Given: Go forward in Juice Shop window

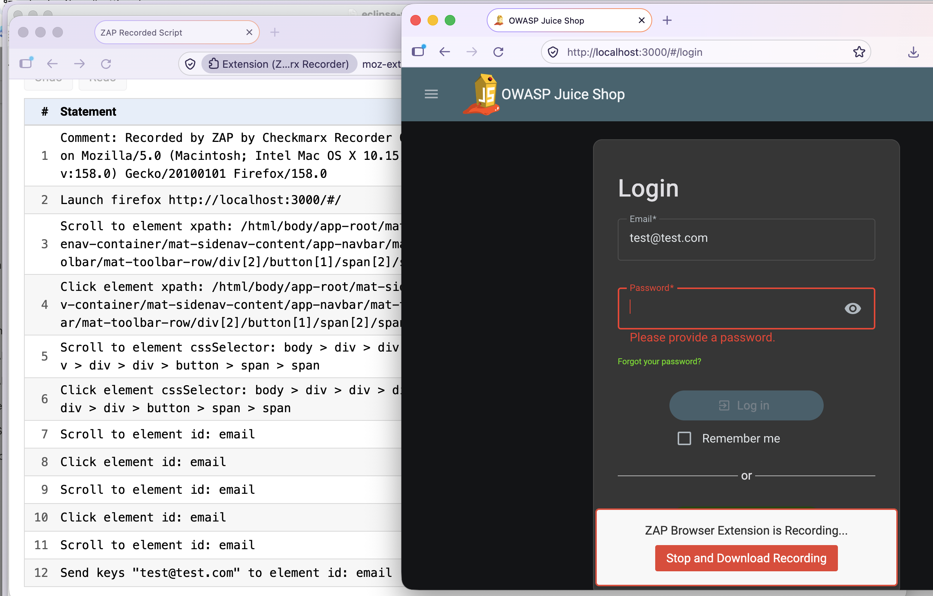Looking at the screenshot, I should tap(471, 52).
